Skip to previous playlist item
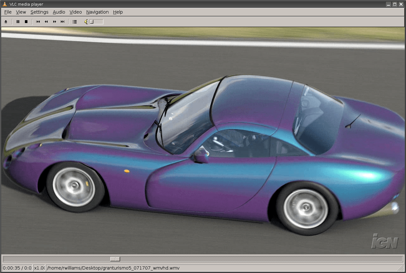Screen dimensions: 406x273 click(x=38, y=22)
